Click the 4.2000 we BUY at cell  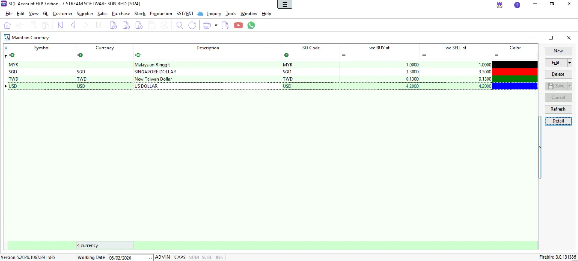pyautogui.click(x=379, y=86)
